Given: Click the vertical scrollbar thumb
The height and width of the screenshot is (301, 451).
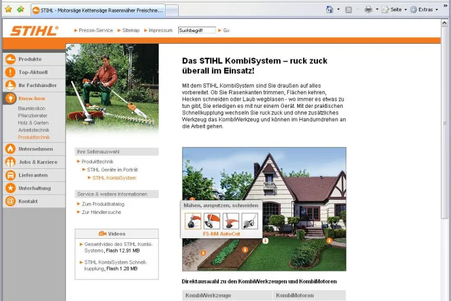Looking at the screenshot, I should click(444, 123).
